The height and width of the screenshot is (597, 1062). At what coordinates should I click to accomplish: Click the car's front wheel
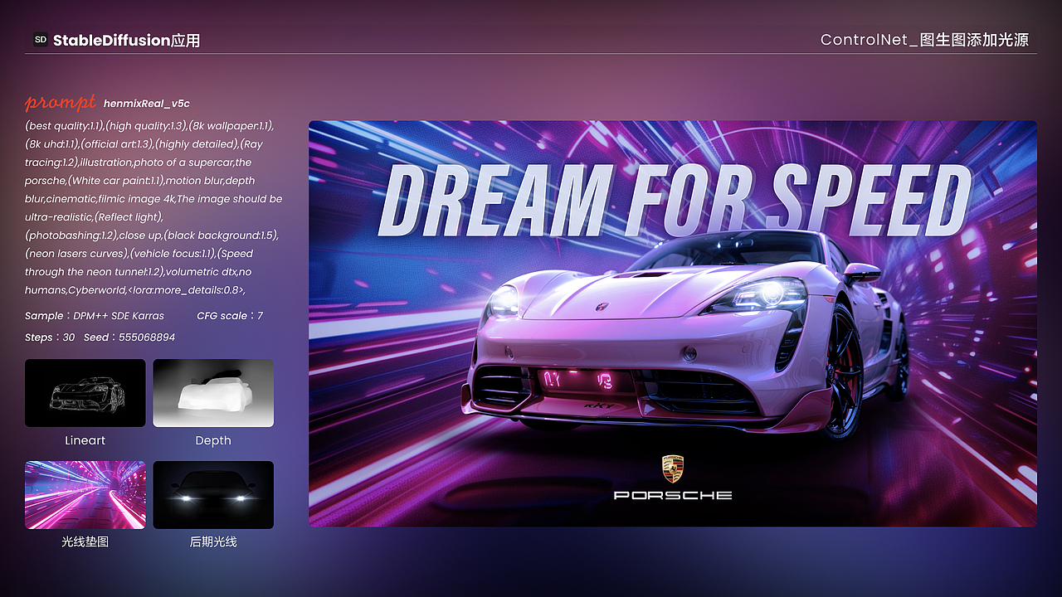coord(844,370)
